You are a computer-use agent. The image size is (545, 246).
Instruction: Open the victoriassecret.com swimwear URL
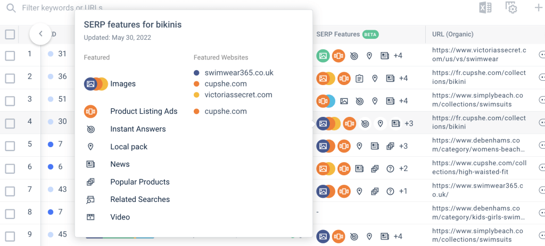[479, 55]
